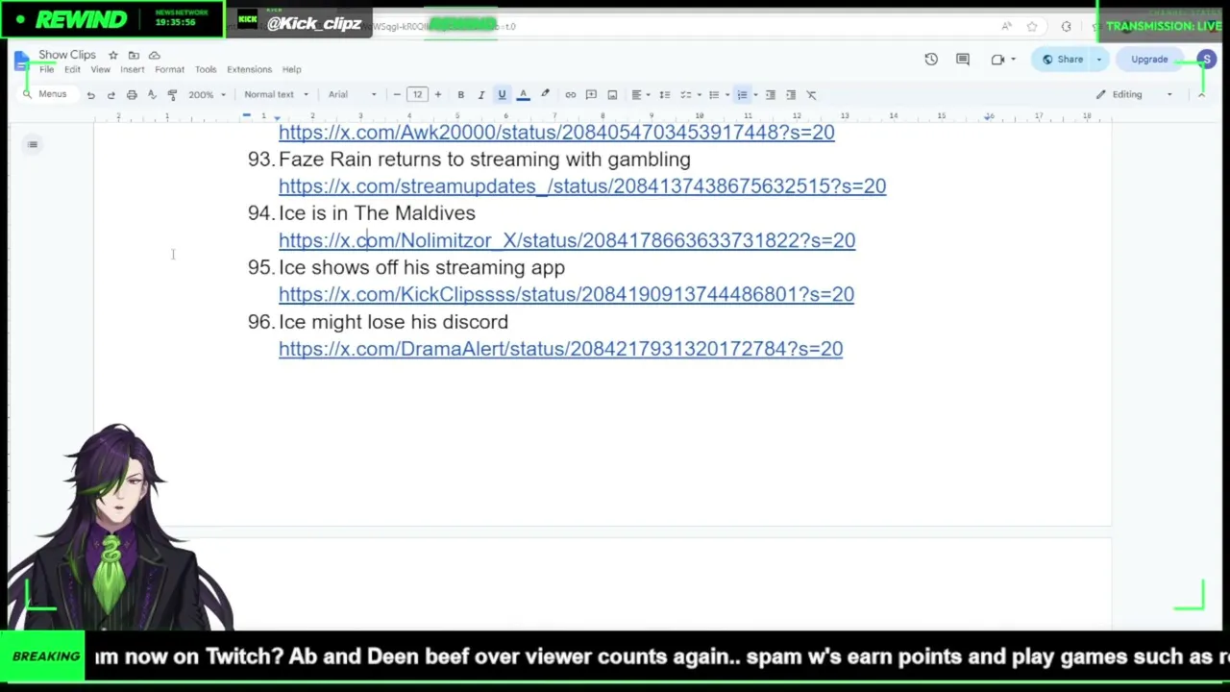Open the Extensions menu

249,70
